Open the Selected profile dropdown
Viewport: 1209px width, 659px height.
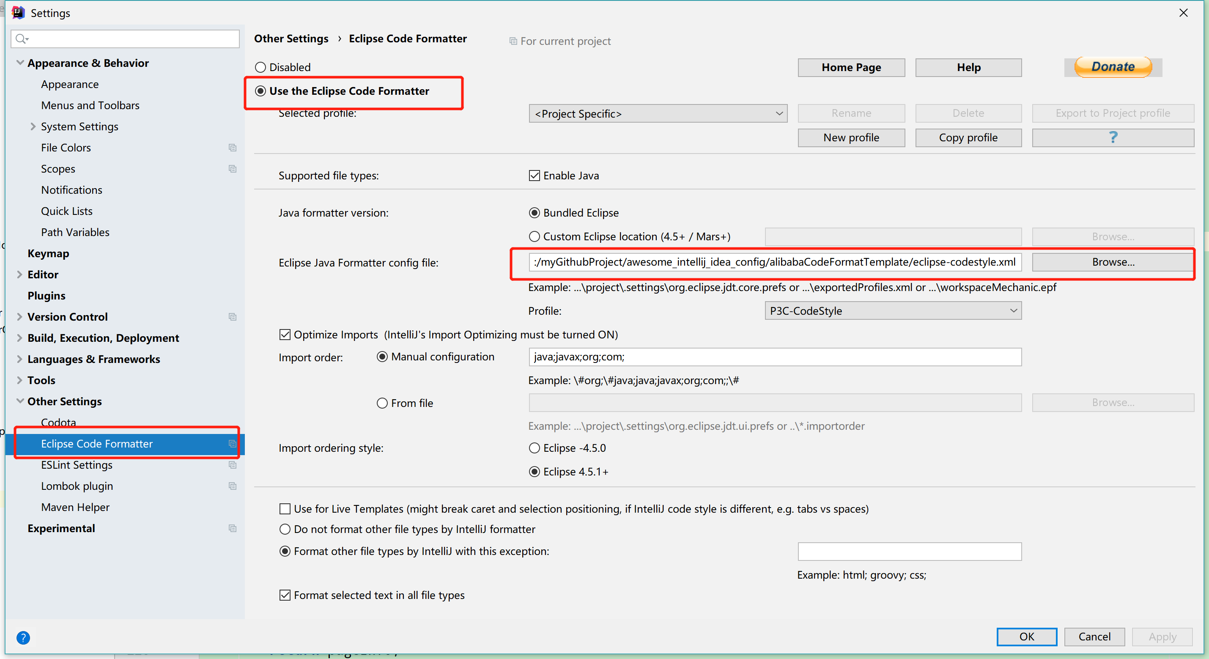pyautogui.click(x=658, y=114)
